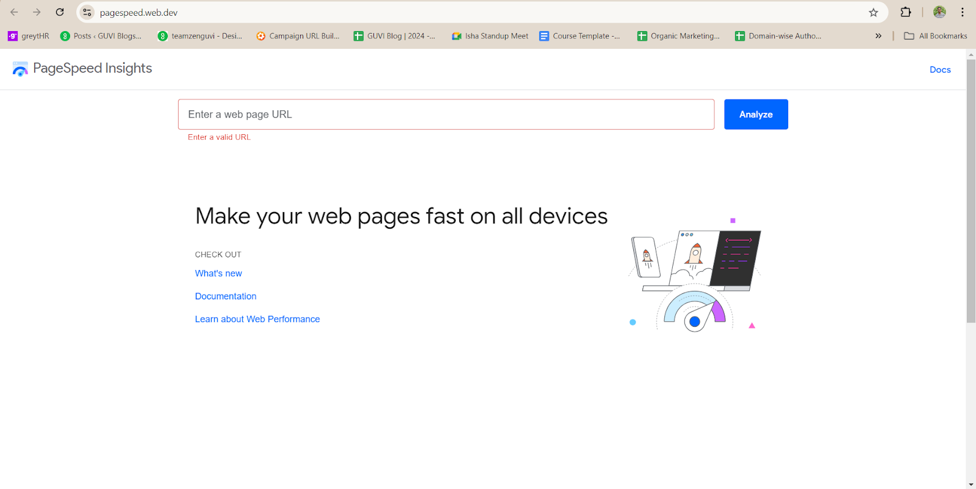Open the All Bookmarks folder
Image resolution: width=976 pixels, height=489 pixels.
[x=936, y=36]
